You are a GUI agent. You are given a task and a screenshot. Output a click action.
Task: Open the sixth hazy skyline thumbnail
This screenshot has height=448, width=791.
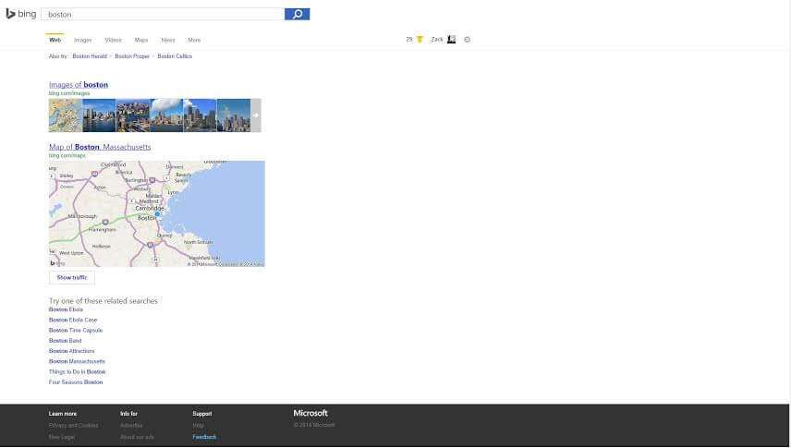tap(234, 115)
